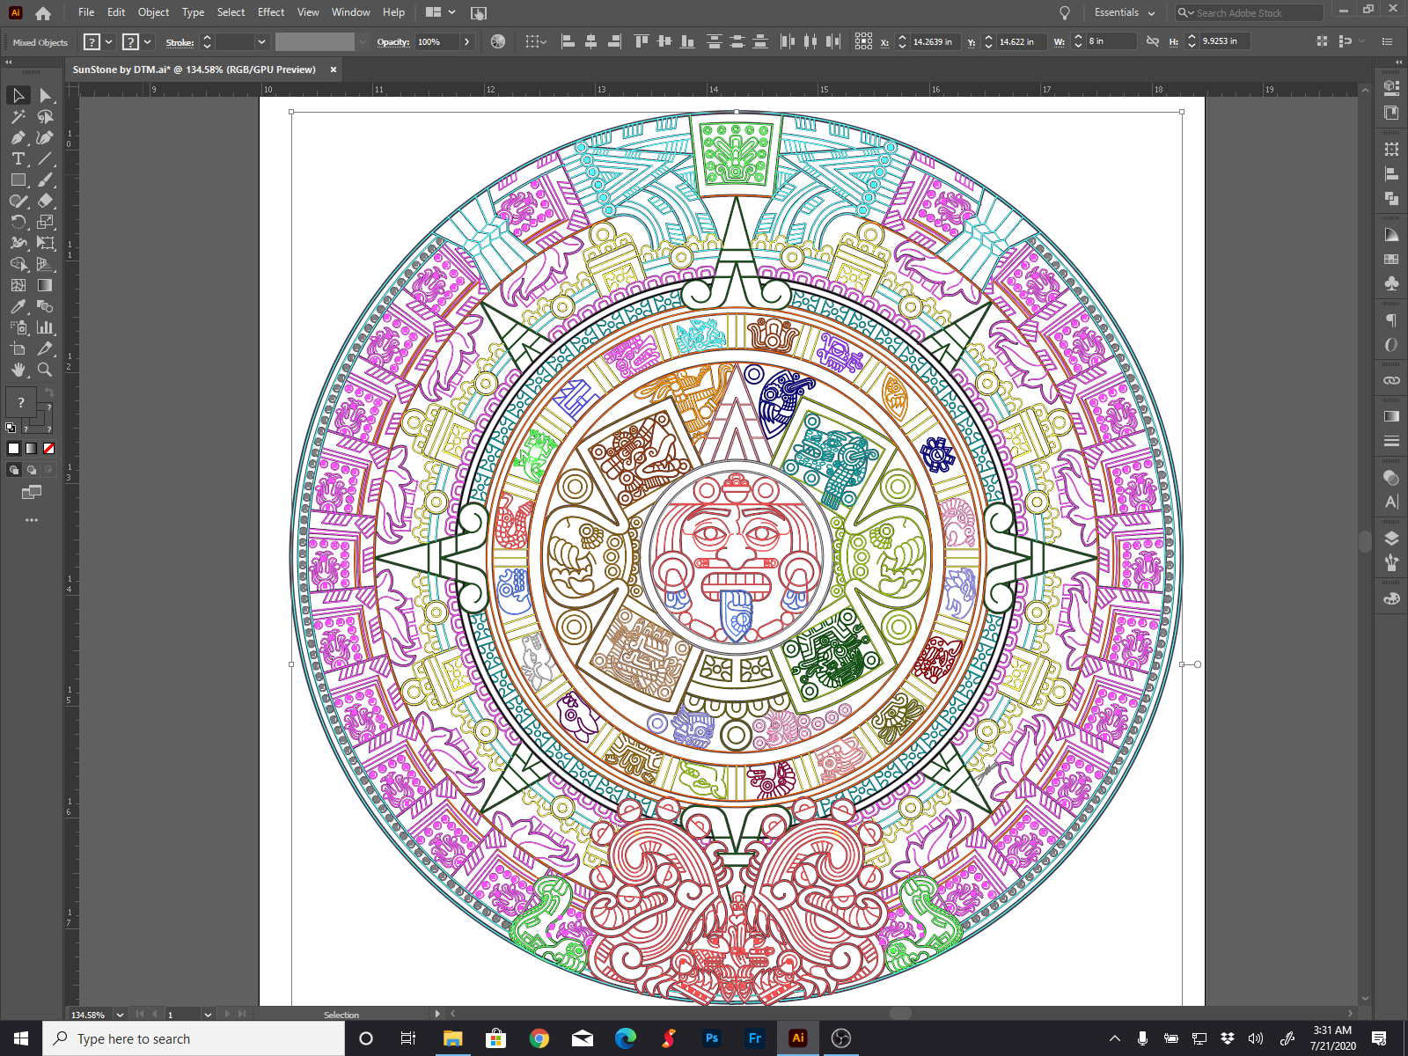The height and width of the screenshot is (1056, 1408).
Task: Swap fill and stroke arrows
Action: (49, 392)
